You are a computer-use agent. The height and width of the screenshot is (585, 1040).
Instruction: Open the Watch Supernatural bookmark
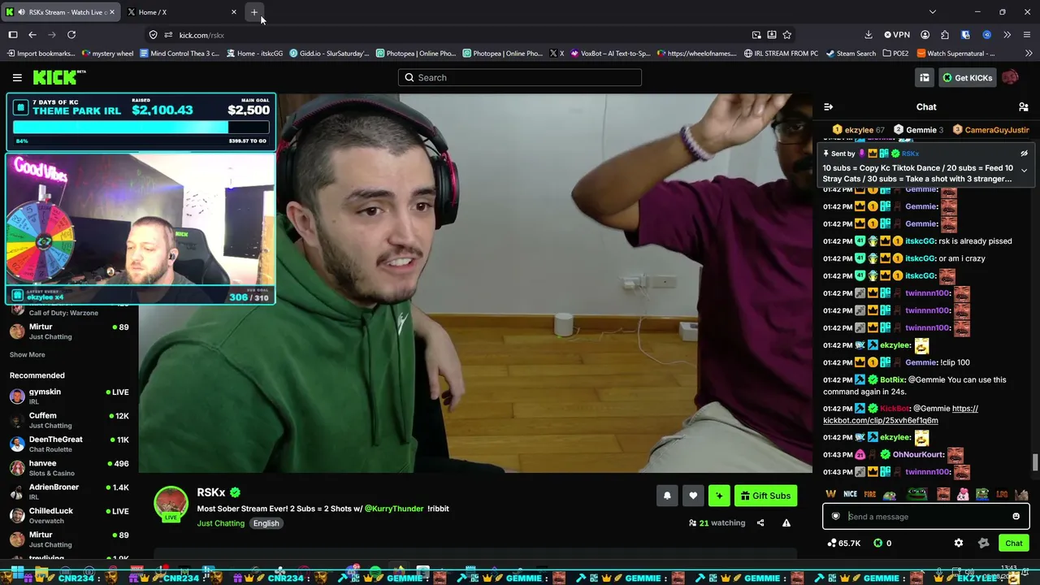click(955, 54)
